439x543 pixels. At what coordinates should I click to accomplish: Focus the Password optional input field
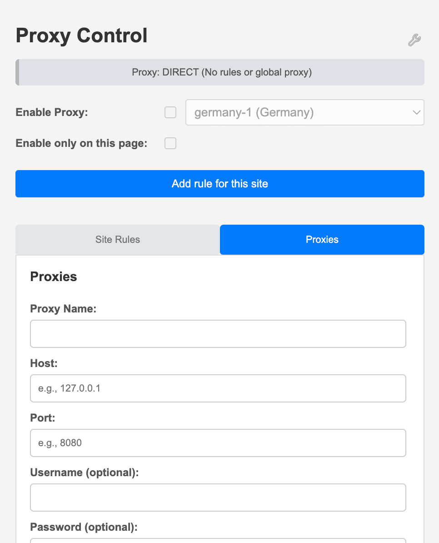(218, 540)
